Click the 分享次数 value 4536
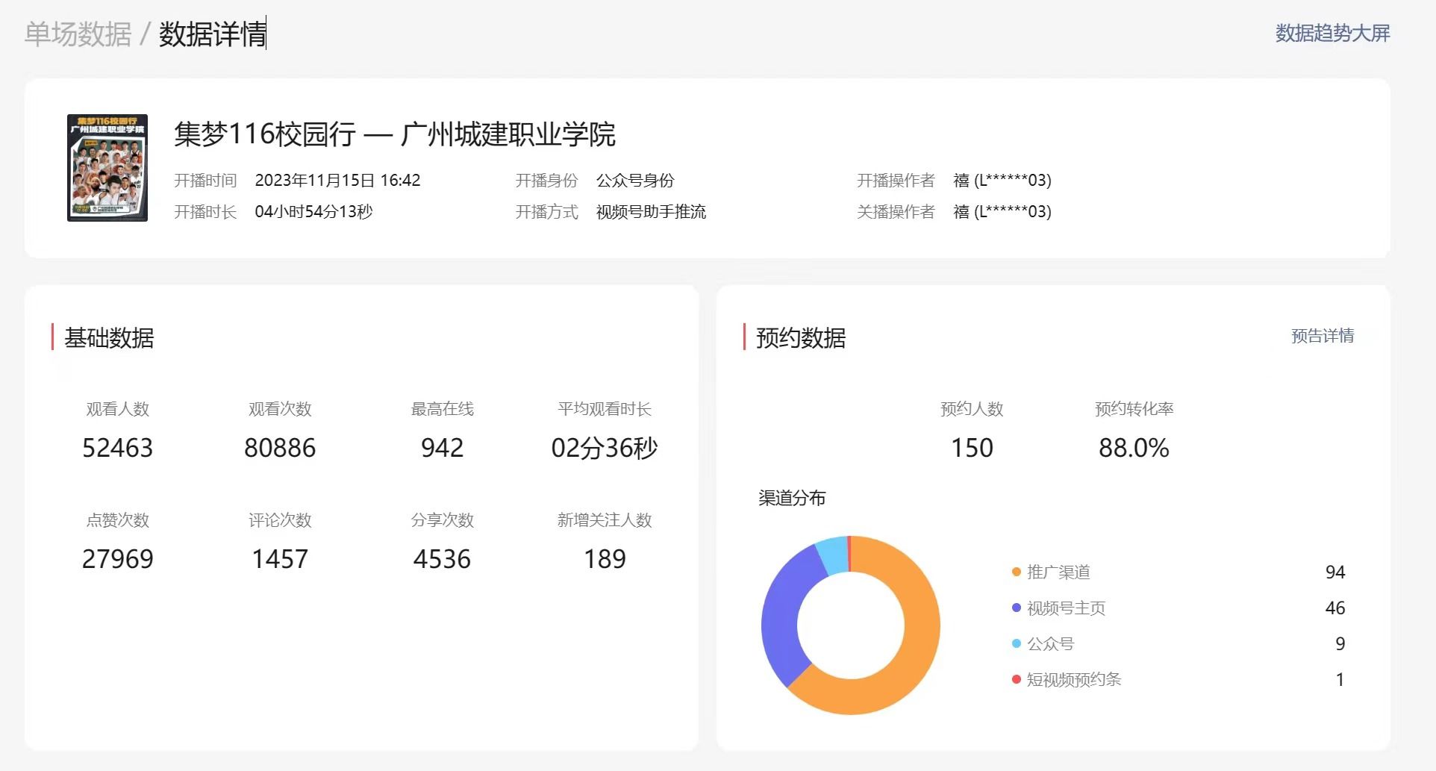The image size is (1436, 771). coord(442,559)
